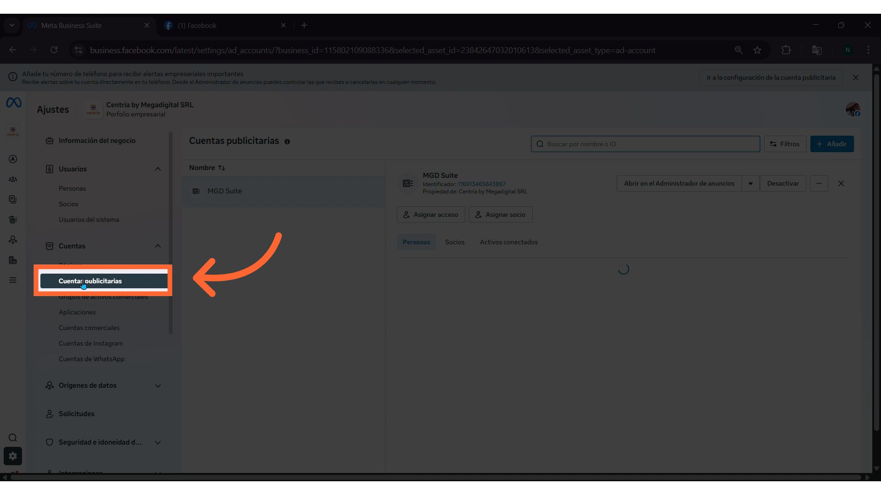This screenshot has height=495, width=881.
Task: Click the Centria portfolio thumbnail in left rail
Action: tap(13, 131)
